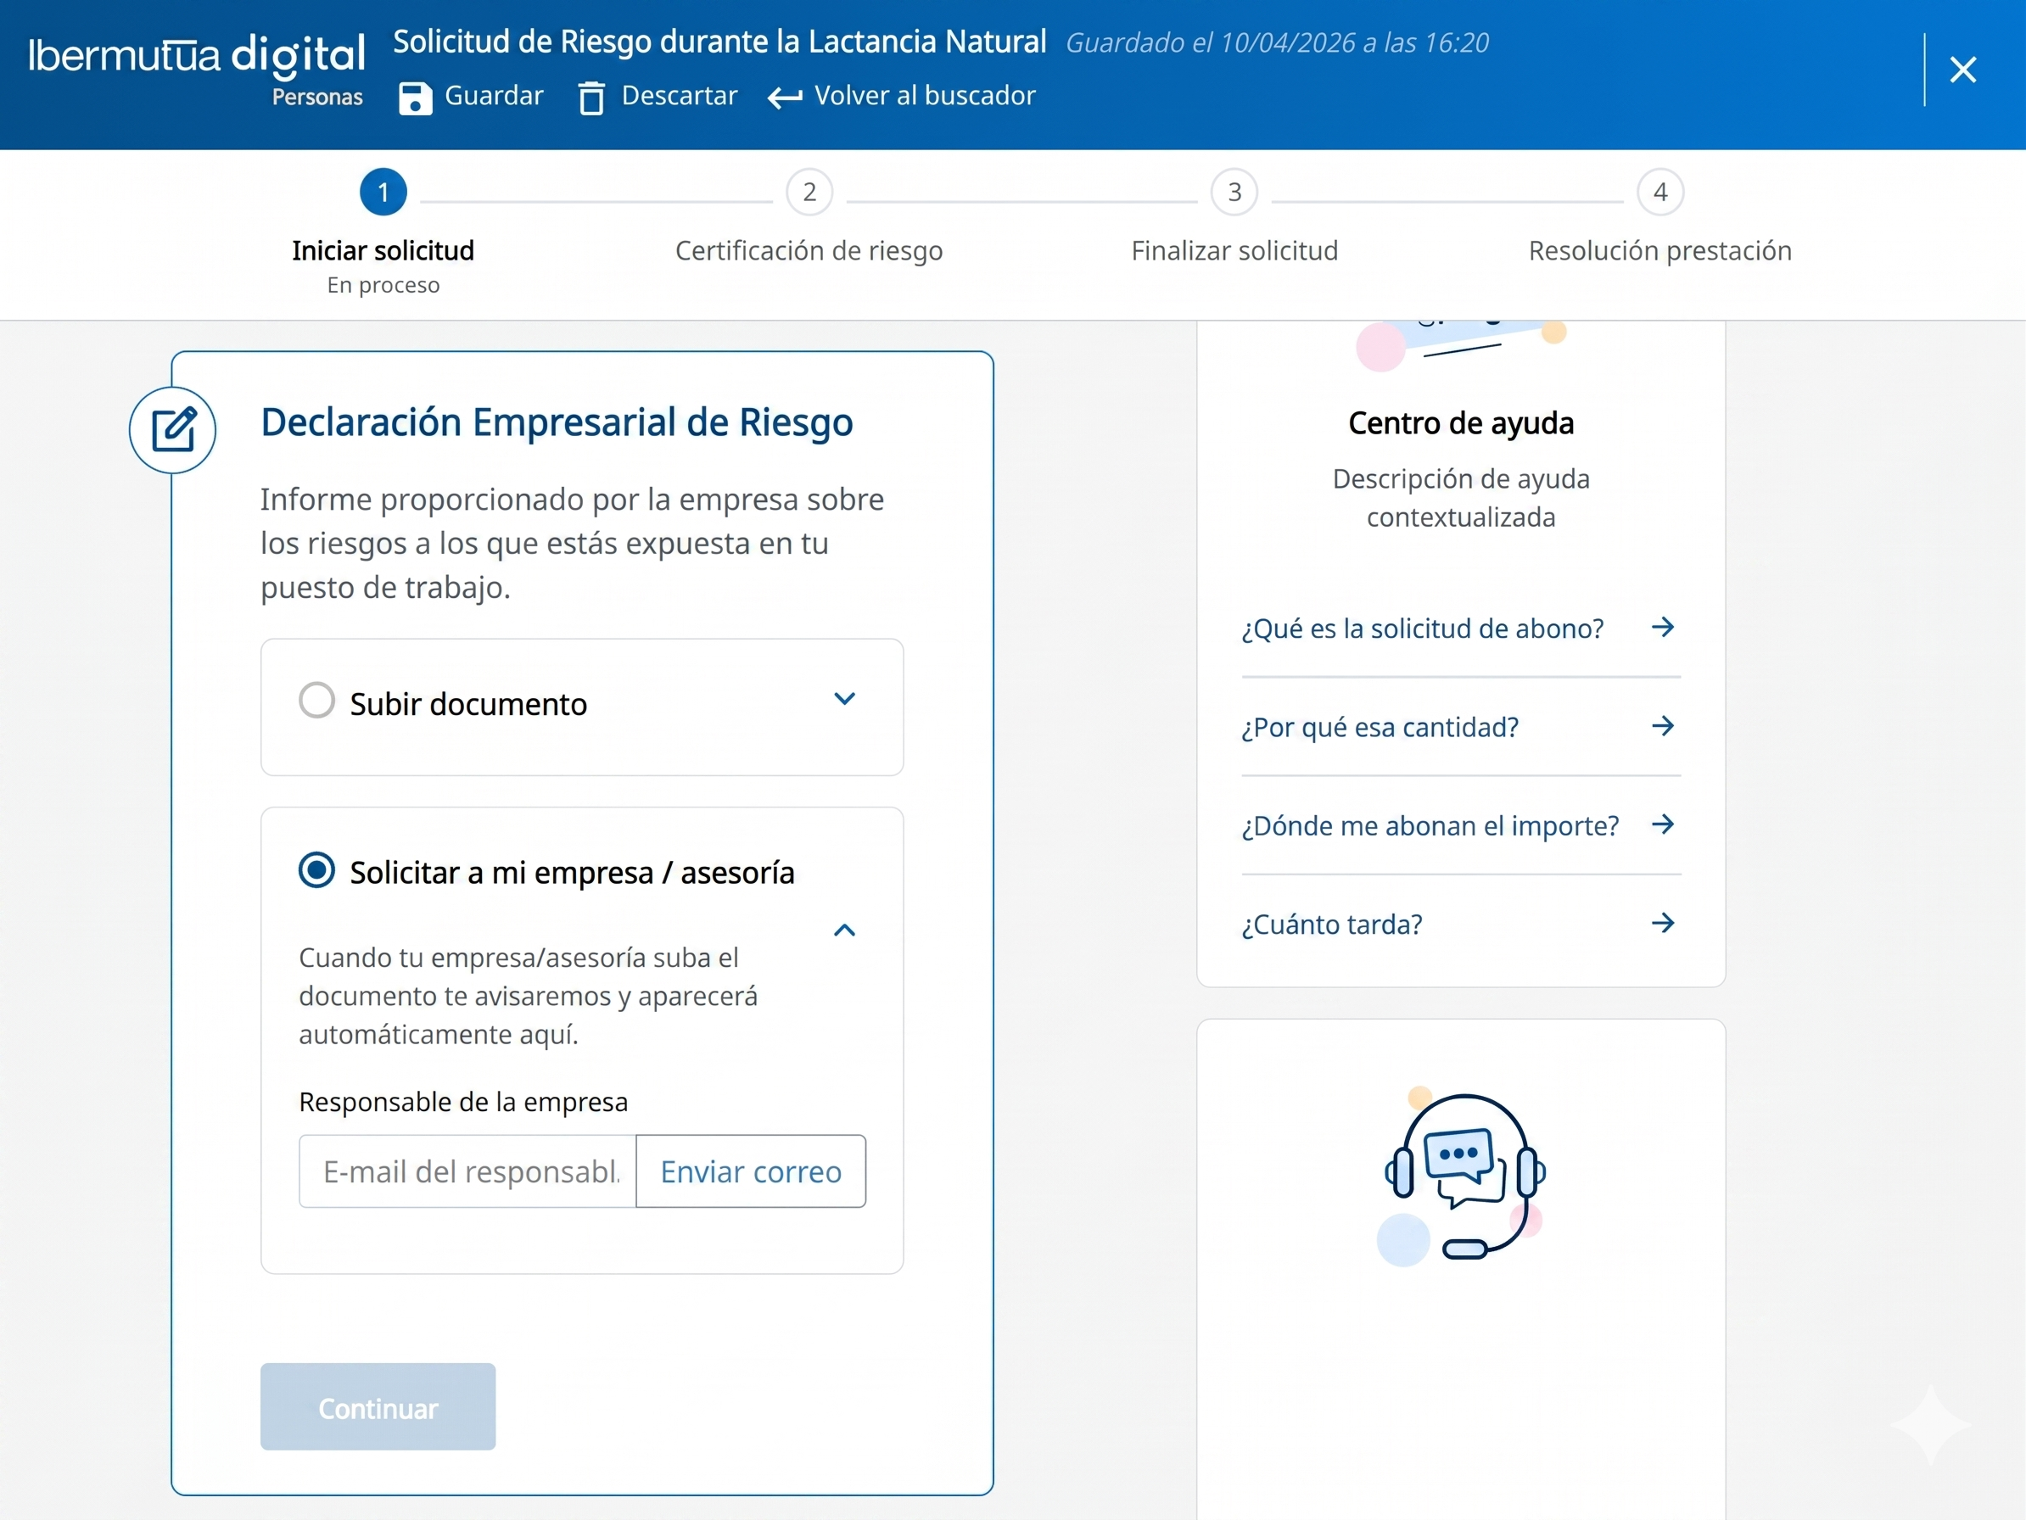Click the Descartar trash can icon
Viewport: 2026px width, 1520px height.
pyautogui.click(x=591, y=98)
